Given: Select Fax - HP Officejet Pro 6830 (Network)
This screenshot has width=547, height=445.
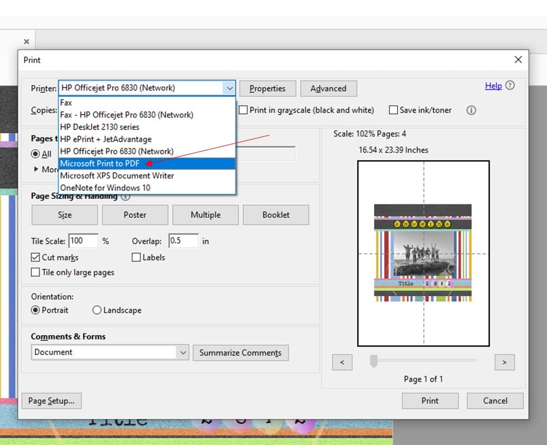Looking at the screenshot, I should tap(147, 115).
